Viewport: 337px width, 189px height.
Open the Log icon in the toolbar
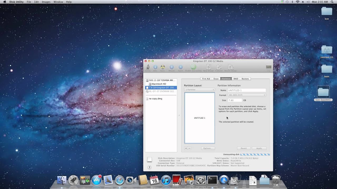click(269, 67)
